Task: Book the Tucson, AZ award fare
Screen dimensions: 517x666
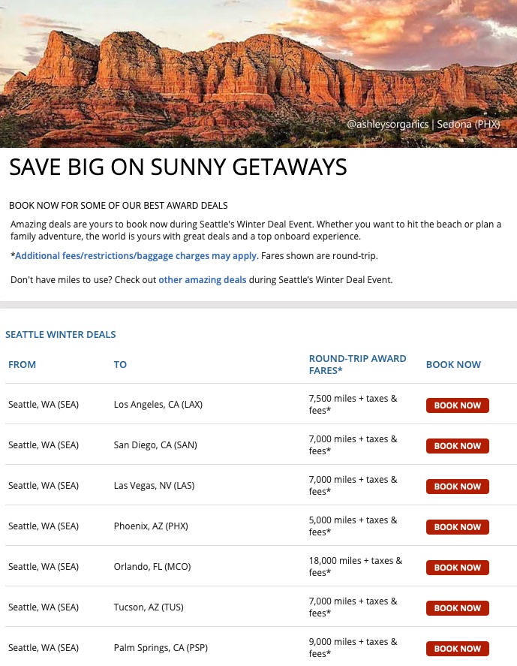Action: tap(458, 608)
